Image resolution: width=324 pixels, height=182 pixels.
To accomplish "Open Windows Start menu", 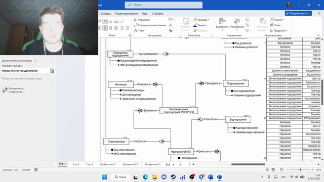I will coord(104,177).
